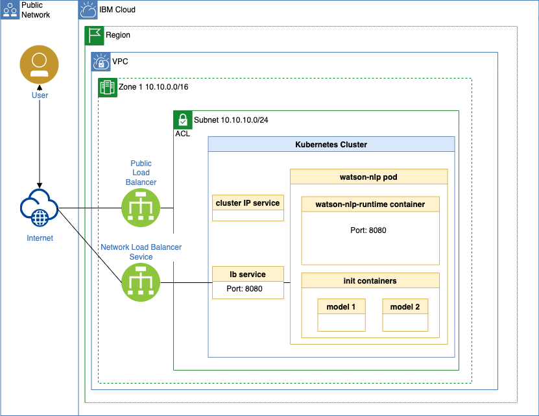539x416 pixels.
Task: Select the lb service box
Action: (248, 282)
